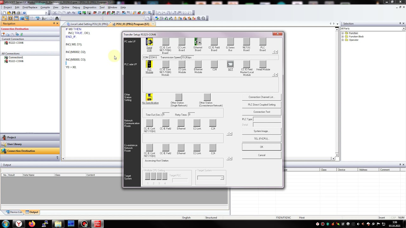
Task: Select the GOT icon on PLC side
Action: tap(230, 64)
